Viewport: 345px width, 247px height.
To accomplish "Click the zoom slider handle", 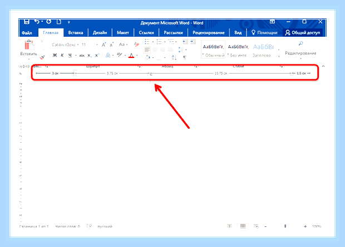I will click(x=285, y=226).
